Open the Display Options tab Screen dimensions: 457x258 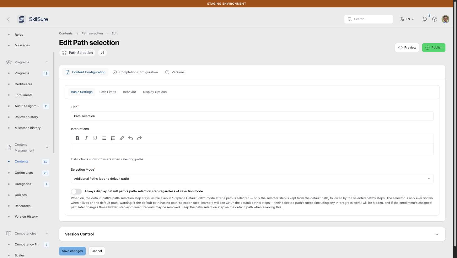pyautogui.click(x=155, y=92)
